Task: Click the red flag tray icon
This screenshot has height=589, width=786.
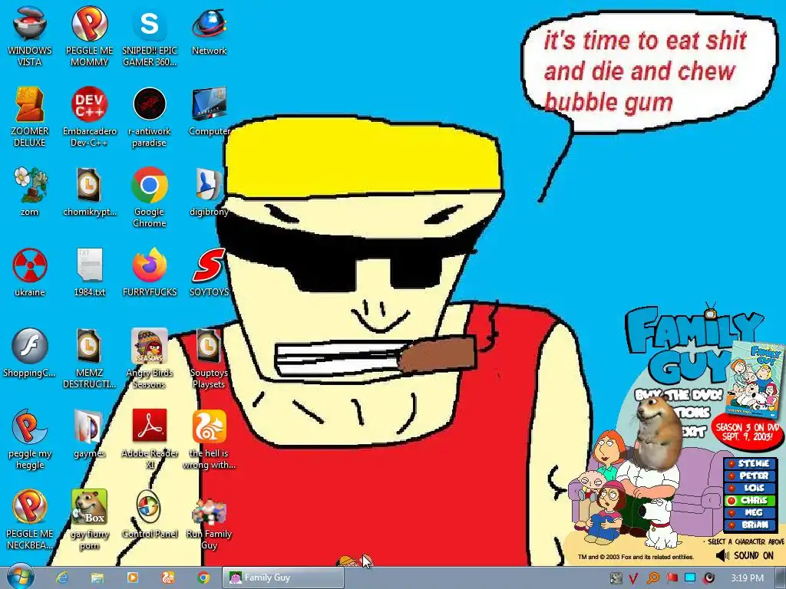Action: click(x=672, y=578)
